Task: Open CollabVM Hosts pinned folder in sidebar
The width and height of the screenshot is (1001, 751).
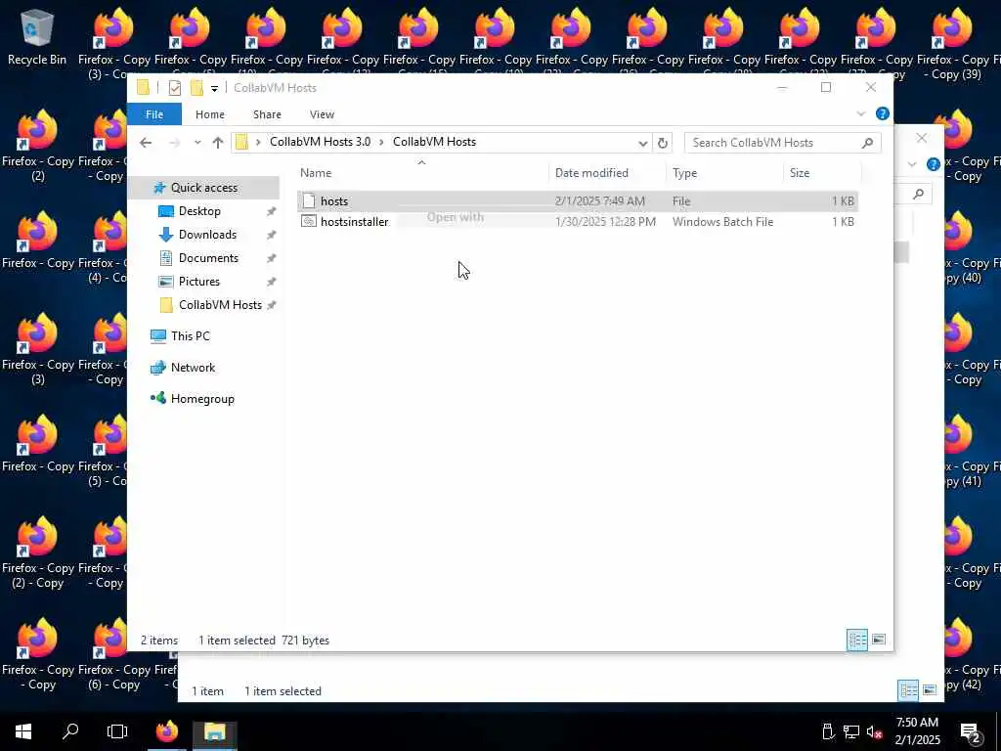Action: tap(220, 305)
